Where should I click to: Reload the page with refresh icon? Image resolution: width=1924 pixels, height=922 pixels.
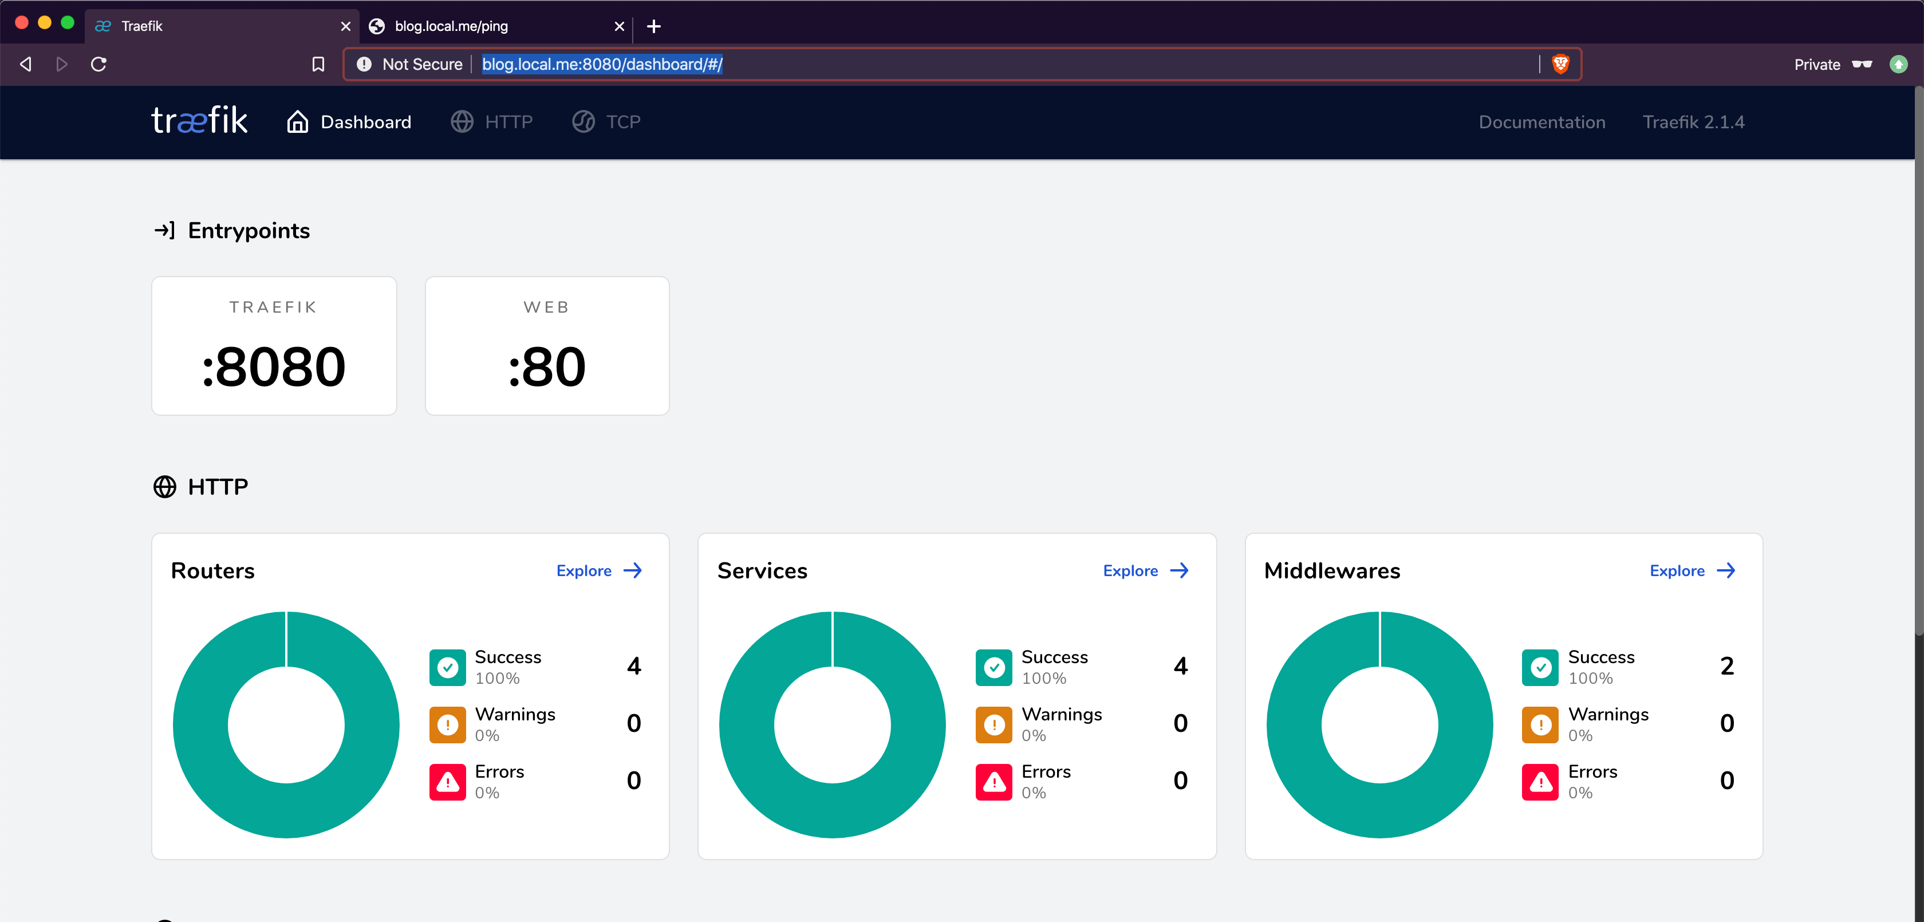click(x=98, y=64)
